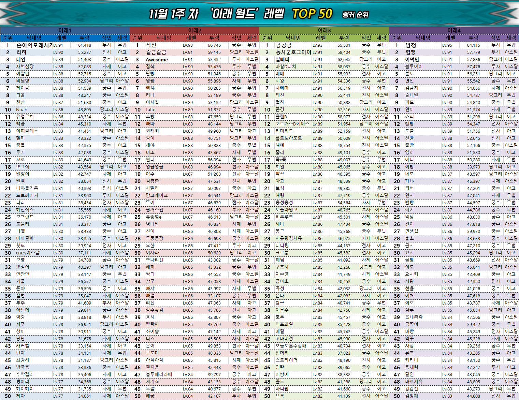Click the TOP 50 yellow title text
The height and width of the screenshot is (400, 519).
click(x=312, y=14)
